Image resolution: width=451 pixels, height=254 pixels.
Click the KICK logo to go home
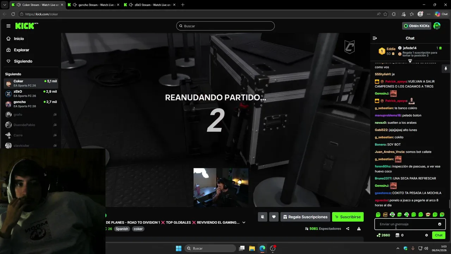[x=26, y=26]
